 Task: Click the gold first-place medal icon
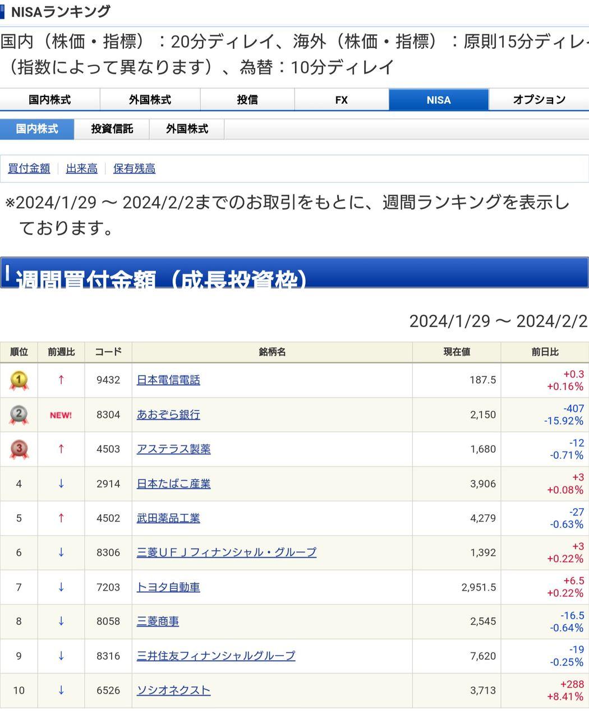click(x=19, y=380)
